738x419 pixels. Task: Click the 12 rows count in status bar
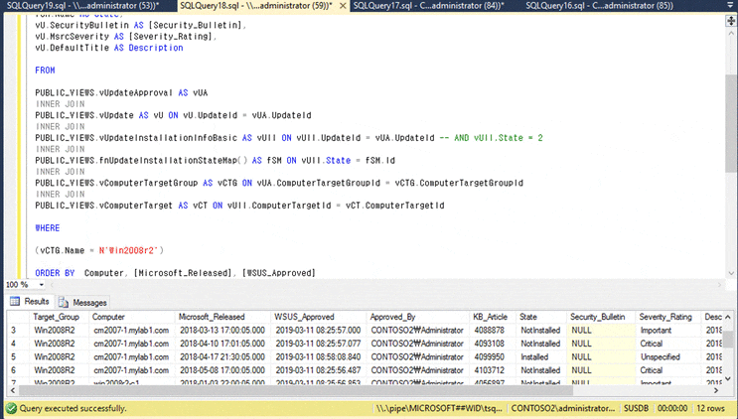pyautogui.click(x=711, y=408)
